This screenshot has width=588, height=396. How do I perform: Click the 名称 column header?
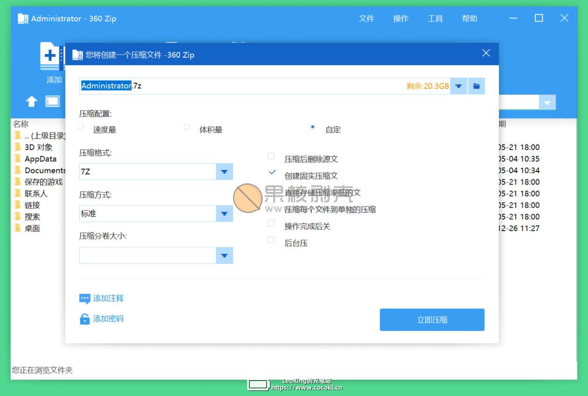point(21,124)
